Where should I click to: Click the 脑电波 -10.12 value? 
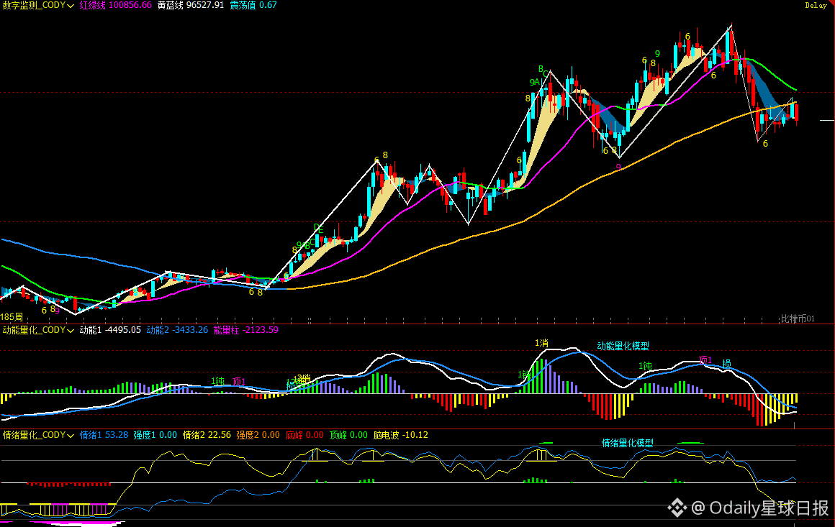pos(400,435)
